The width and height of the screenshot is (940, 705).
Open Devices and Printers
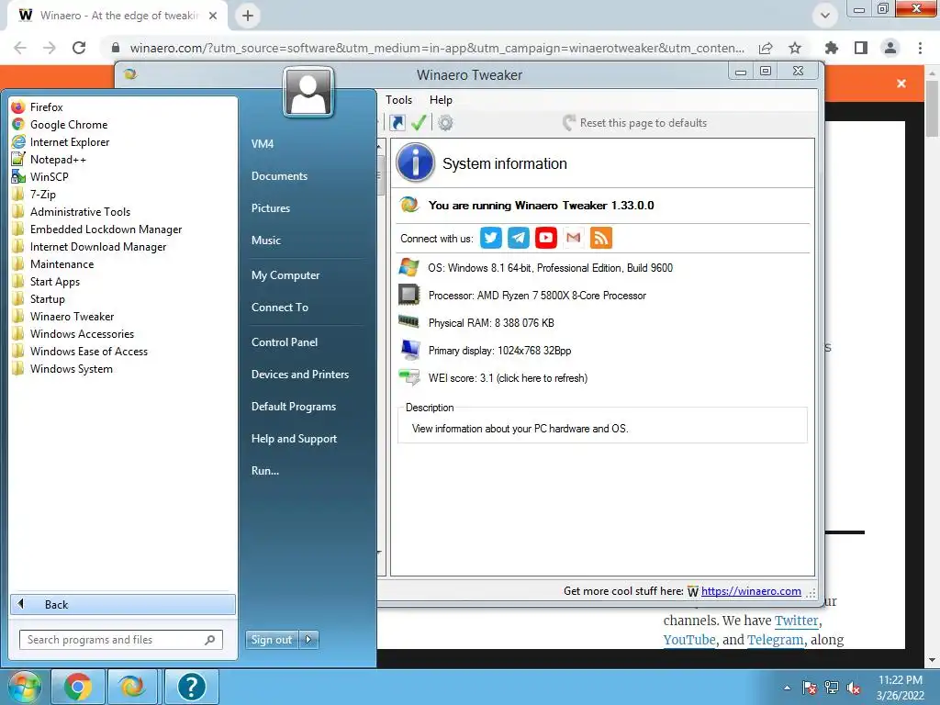pyautogui.click(x=300, y=375)
